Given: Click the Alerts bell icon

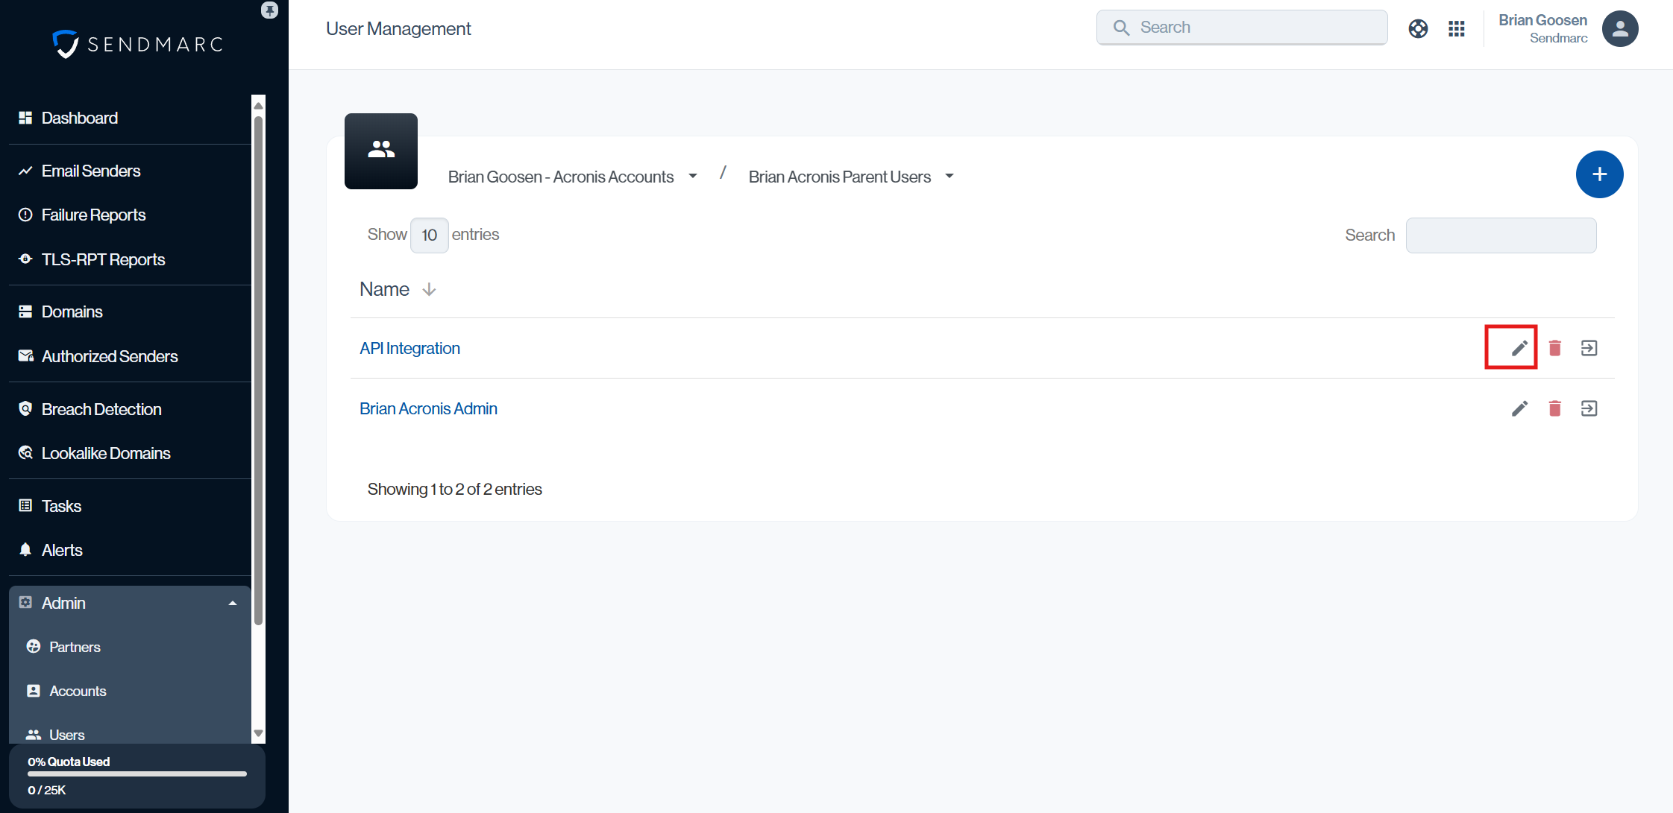Looking at the screenshot, I should click(x=25, y=549).
